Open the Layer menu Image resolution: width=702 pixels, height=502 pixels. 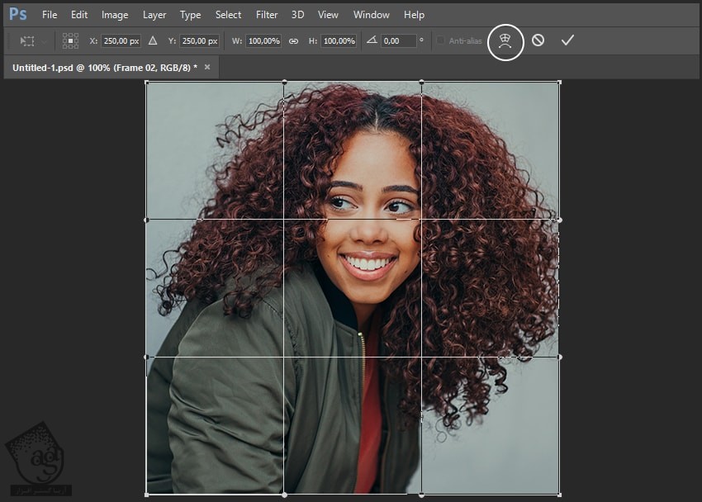[x=154, y=15]
